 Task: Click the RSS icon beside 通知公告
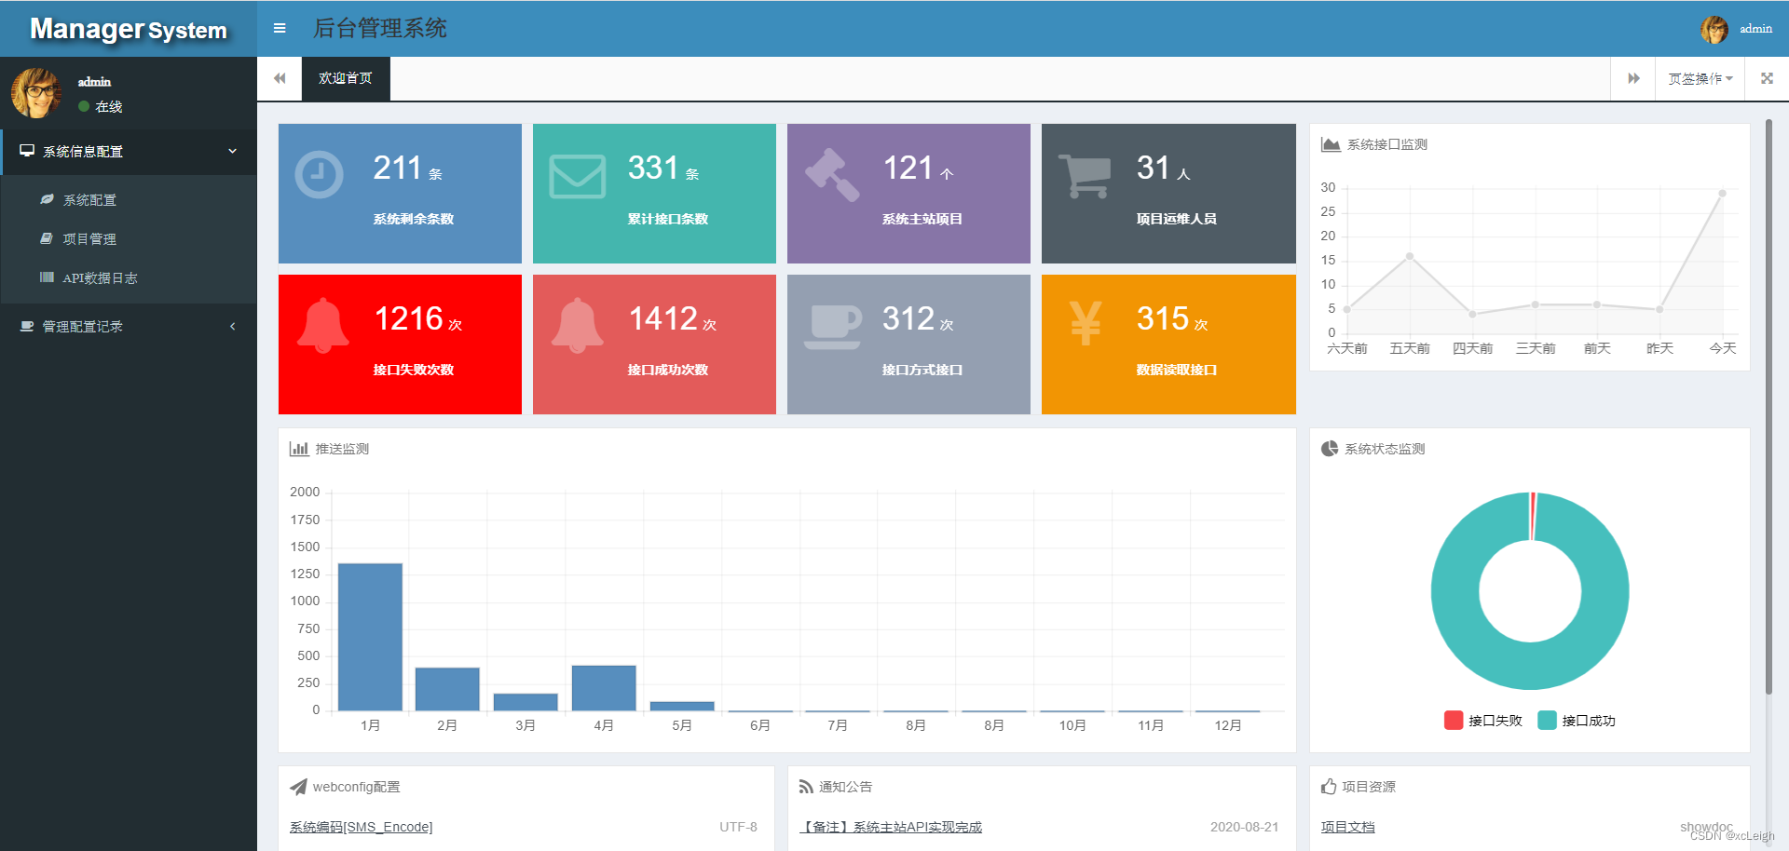coord(806,787)
